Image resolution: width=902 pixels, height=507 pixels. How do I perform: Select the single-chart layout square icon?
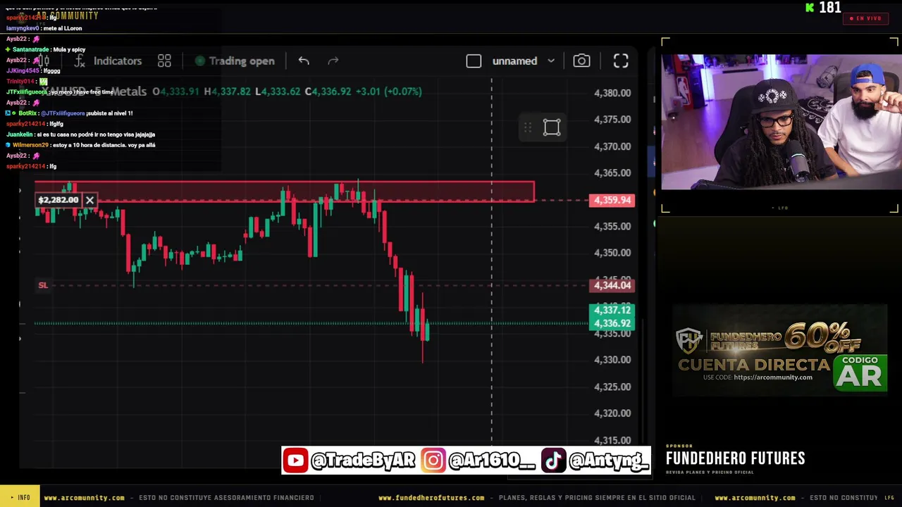(474, 61)
